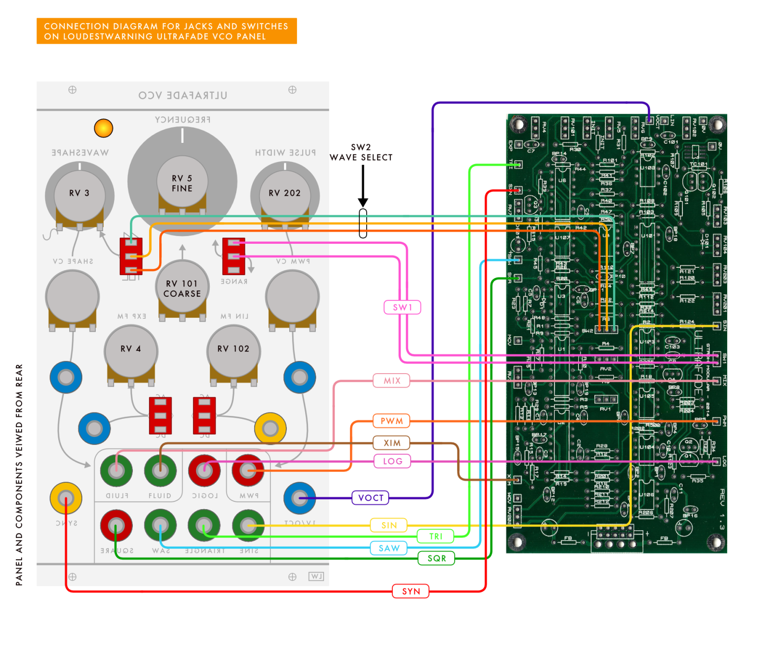Click the orange connection diagram title banner
The image size is (770, 652).
167,31
